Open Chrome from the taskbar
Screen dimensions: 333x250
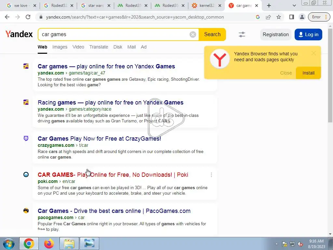tap(29, 243)
